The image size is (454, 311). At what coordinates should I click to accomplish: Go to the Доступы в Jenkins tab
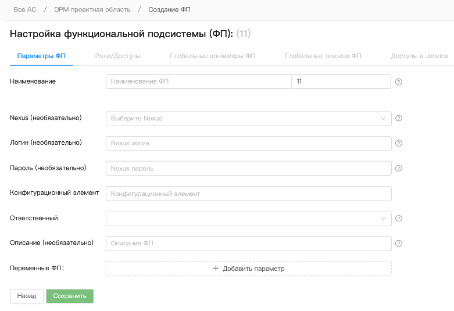click(x=419, y=56)
